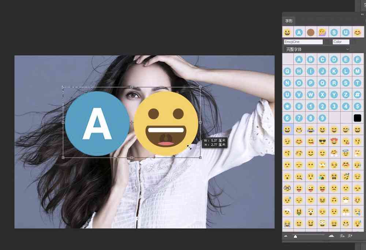Insert the circled hash # glyph
Screen dimensions: 366x250
357,94
